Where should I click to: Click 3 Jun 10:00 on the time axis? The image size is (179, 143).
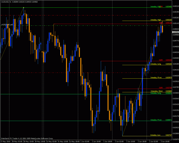165,142
